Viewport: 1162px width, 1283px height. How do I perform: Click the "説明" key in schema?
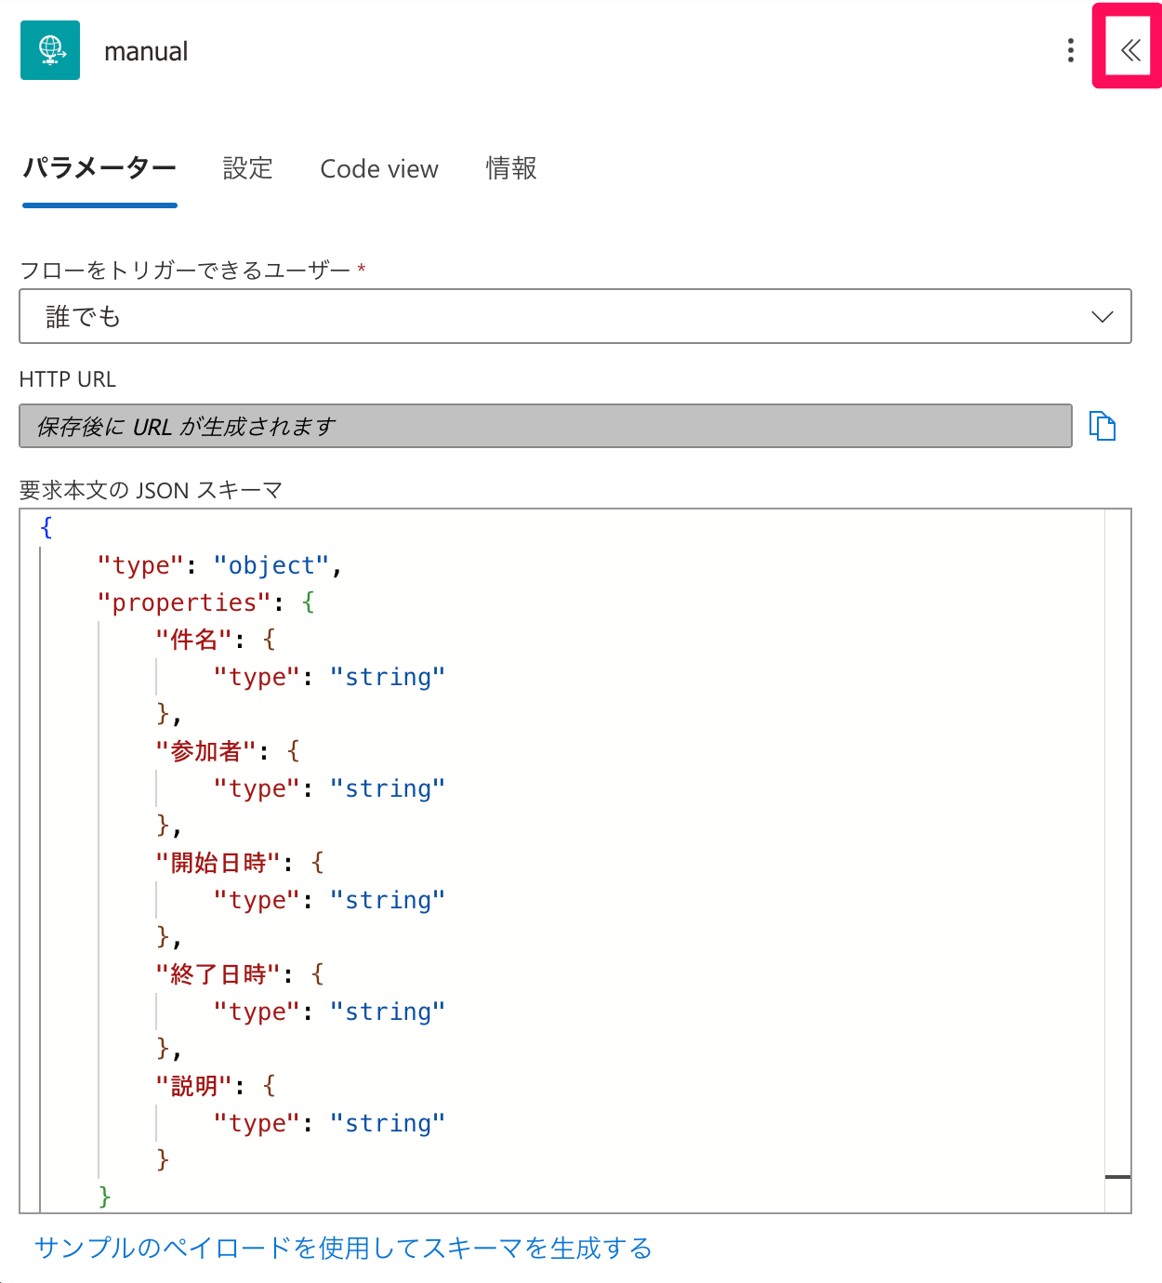click(x=193, y=1086)
